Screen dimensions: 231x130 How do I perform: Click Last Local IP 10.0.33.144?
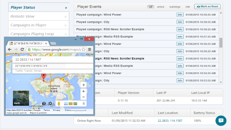tap(199, 100)
